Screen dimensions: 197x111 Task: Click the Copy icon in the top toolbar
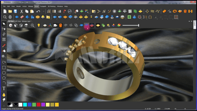tap(27, 11)
